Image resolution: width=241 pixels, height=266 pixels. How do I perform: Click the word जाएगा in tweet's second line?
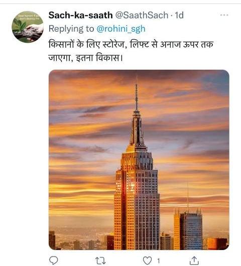[59, 58]
